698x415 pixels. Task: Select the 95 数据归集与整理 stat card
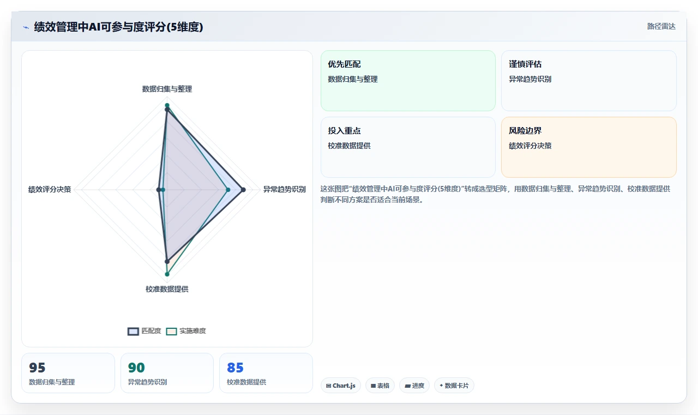tap(68, 373)
